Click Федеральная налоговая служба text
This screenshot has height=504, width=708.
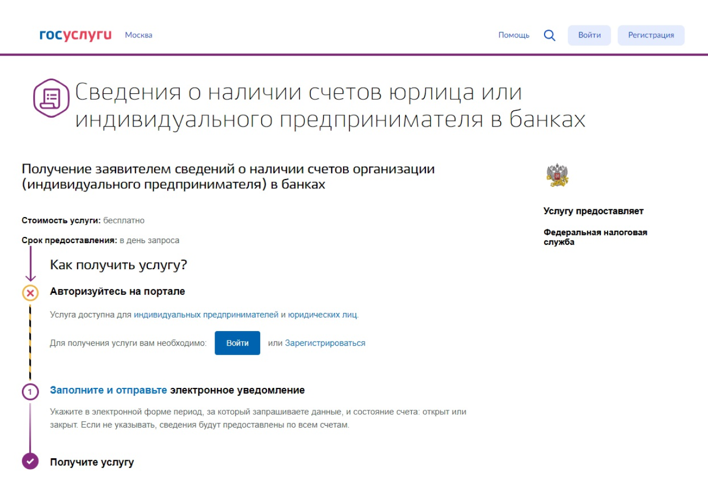pyautogui.click(x=595, y=237)
